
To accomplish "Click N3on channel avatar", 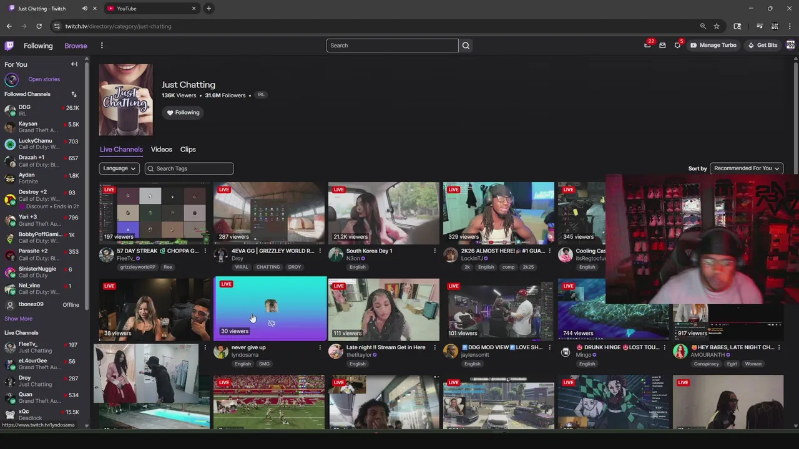I will 336,254.
